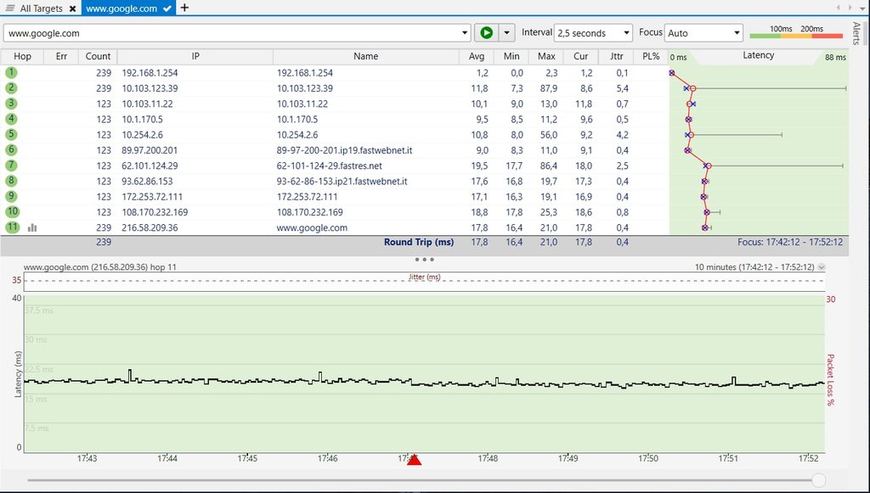Click the name 62-101-124-29.fastres.net
Image resolution: width=870 pixels, height=493 pixels.
[330, 165]
